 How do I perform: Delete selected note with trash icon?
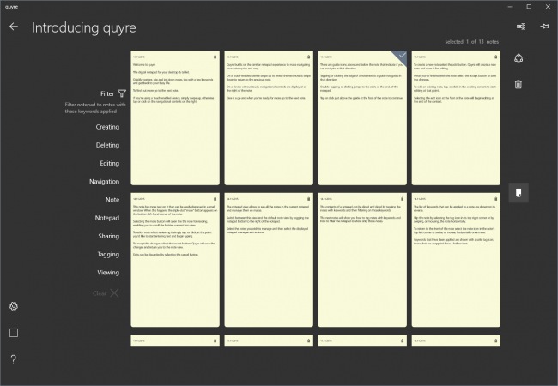[519, 85]
